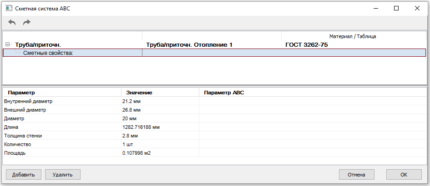Select the Длина parameter row
430x186 pixels.
[x=214, y=127]
